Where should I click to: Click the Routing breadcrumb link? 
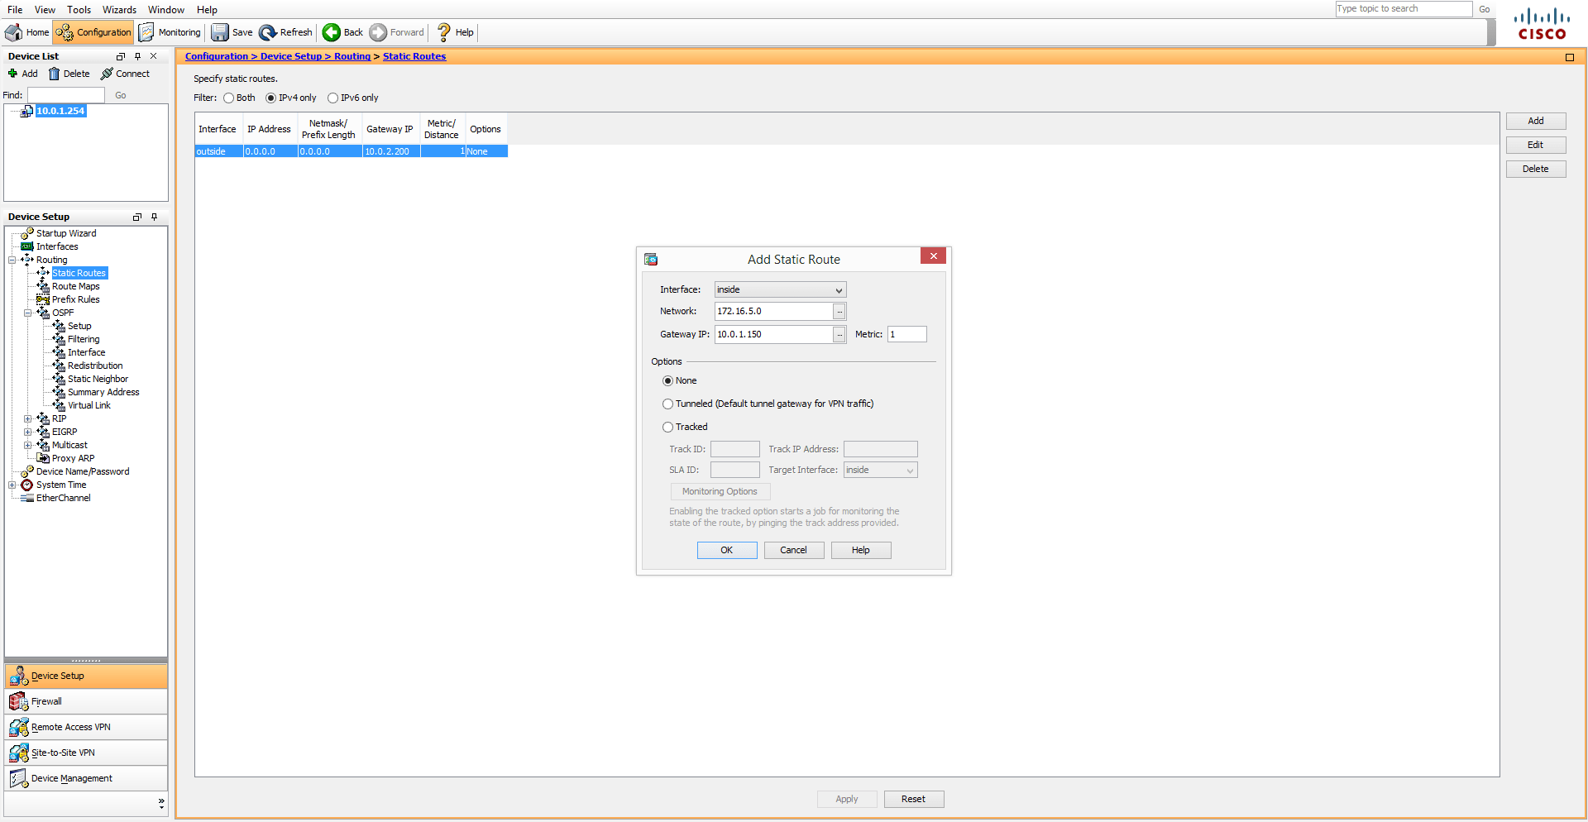[x=352, y=56]
